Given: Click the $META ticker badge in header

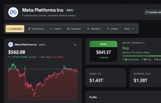Looking at the screenshot, I should pyautogui.click(x=70, y=10).
